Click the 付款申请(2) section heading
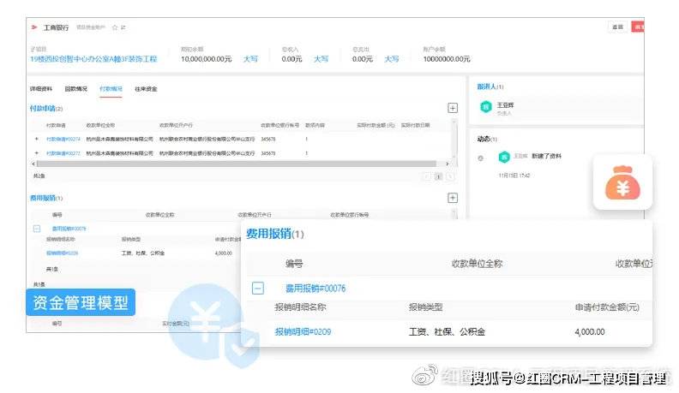679x393 pixels. pyautogui.click(x=46, y=109)
